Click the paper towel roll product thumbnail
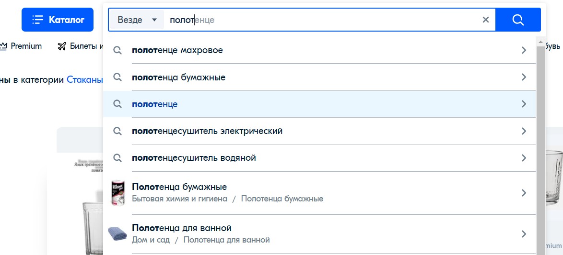563x255 pixels. 117,193
